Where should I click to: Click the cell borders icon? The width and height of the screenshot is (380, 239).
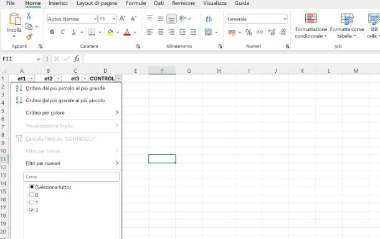pyautogui.click(x=92, y=32)
